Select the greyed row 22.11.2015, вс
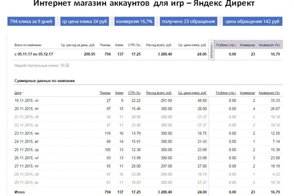The image size is (294, 196). click(148, 125)
